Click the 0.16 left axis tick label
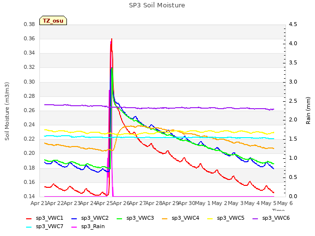 [30, 182]
